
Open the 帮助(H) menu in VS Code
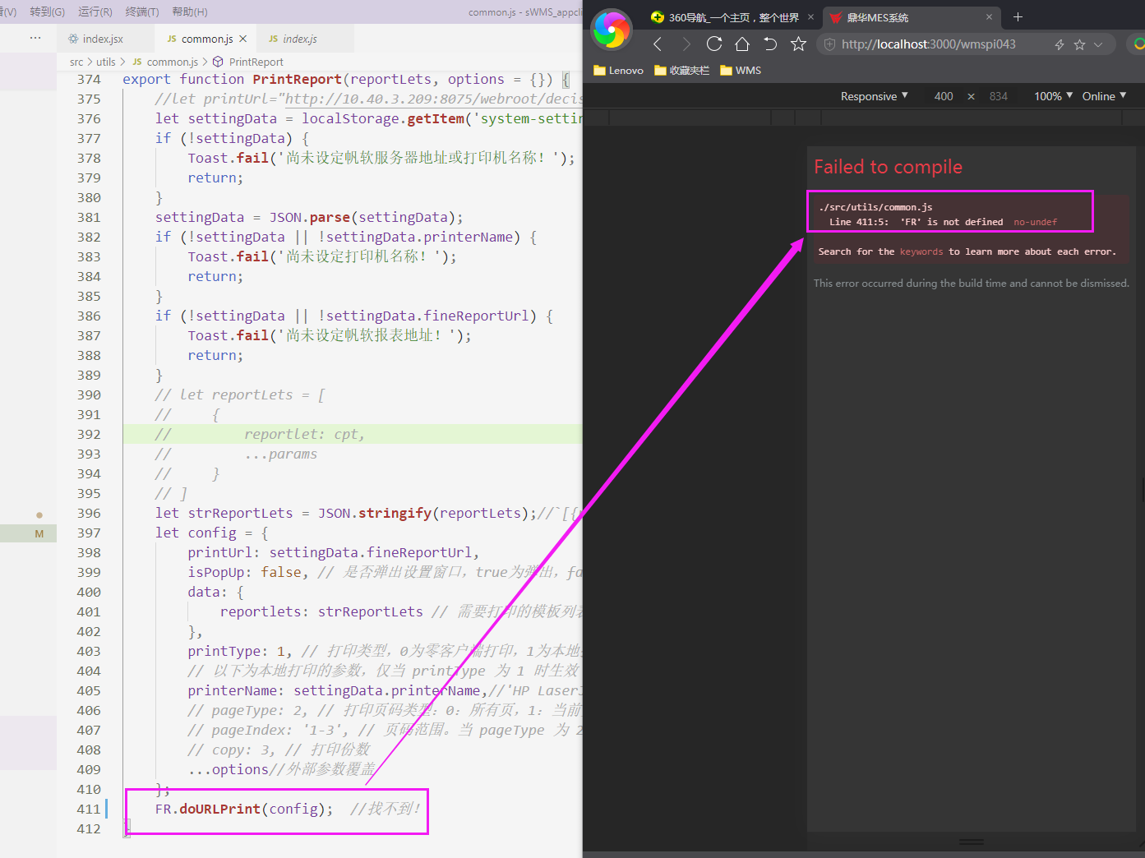pos(190,12)
